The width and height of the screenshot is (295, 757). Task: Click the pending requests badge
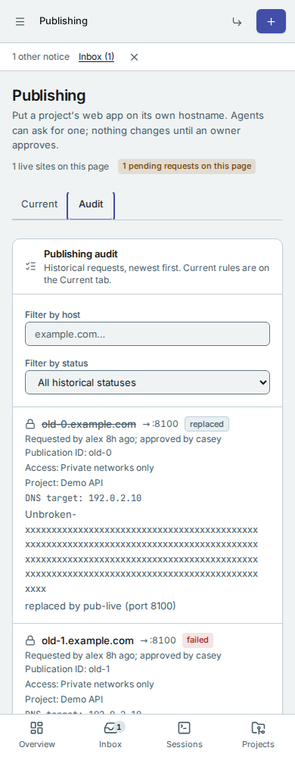tap(187, 167)
